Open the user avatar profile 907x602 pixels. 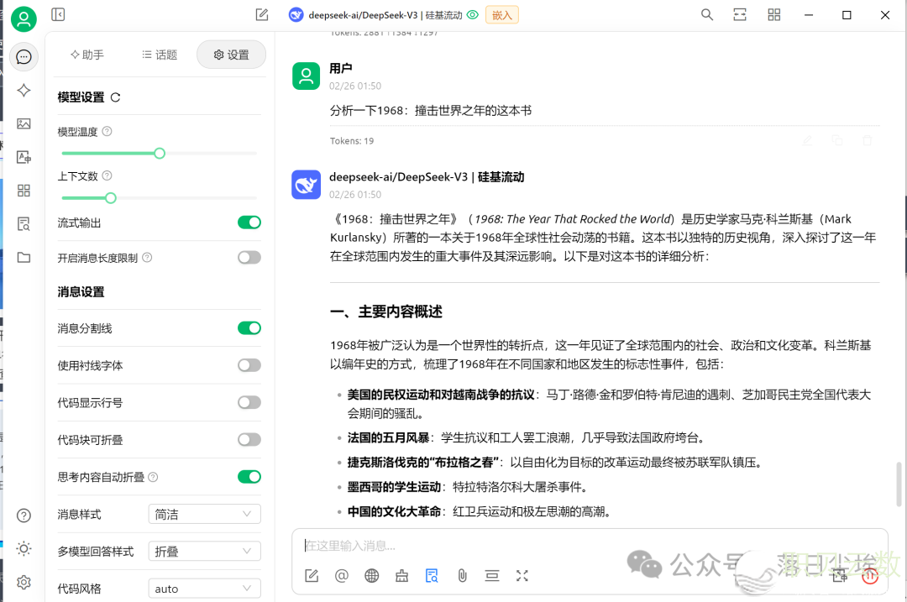pos(24,19)
